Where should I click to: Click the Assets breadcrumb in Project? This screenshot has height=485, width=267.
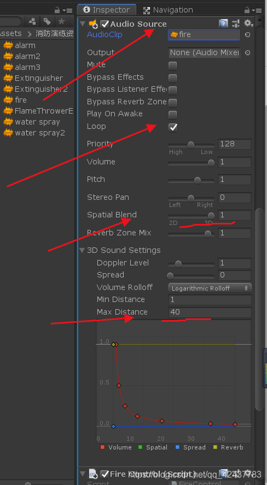click(x=11, y=33)
